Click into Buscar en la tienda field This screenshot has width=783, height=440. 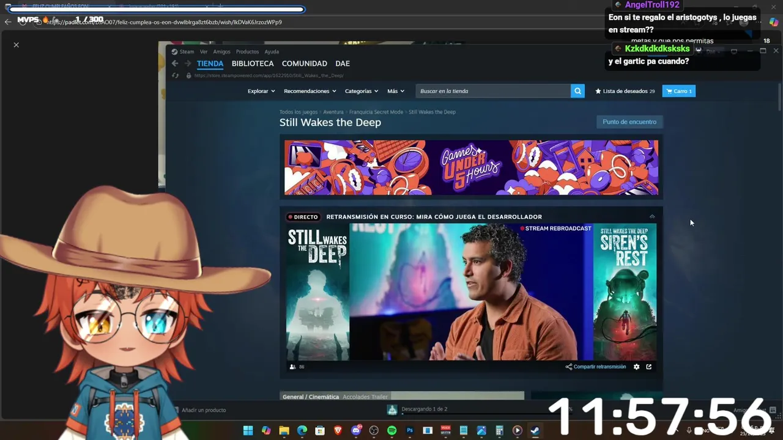tap(493, 91)
